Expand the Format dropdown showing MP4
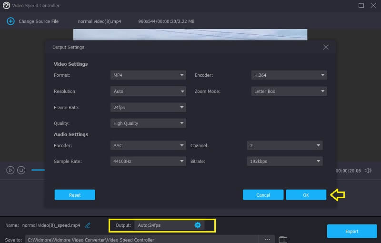The height and width of the screenshot is (243, 381). (x=148, y=75)
